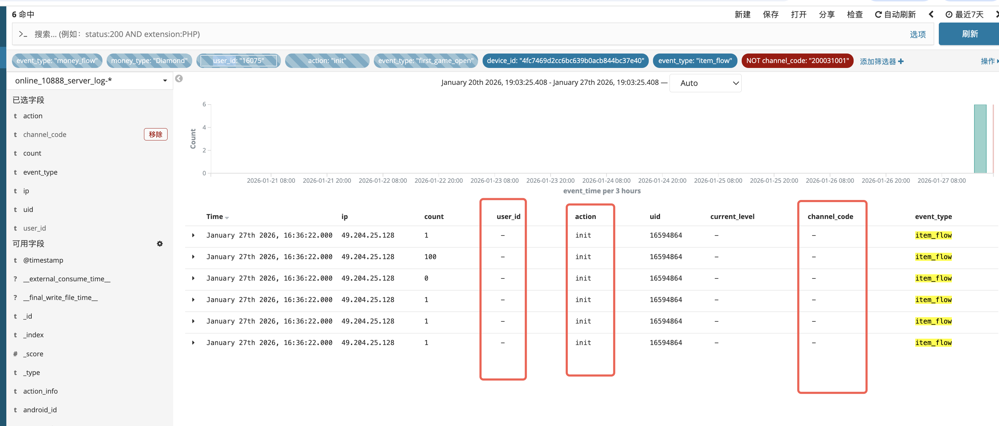The image size is (999, 426).
Task: Open the 保存 menu item
Action: click(x=770, y=14)
